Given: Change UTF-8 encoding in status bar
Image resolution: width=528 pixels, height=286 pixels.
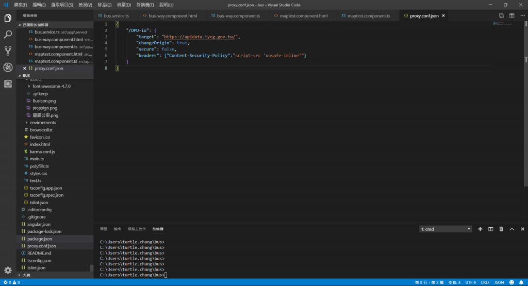Looking at the screenshot, I should pyautogui.click(x=470, y=282).
